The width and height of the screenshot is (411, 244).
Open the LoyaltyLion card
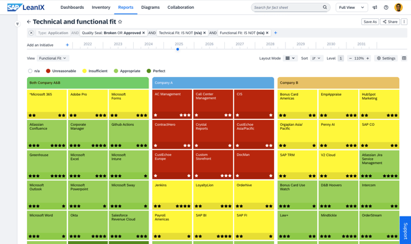[213, 195]
